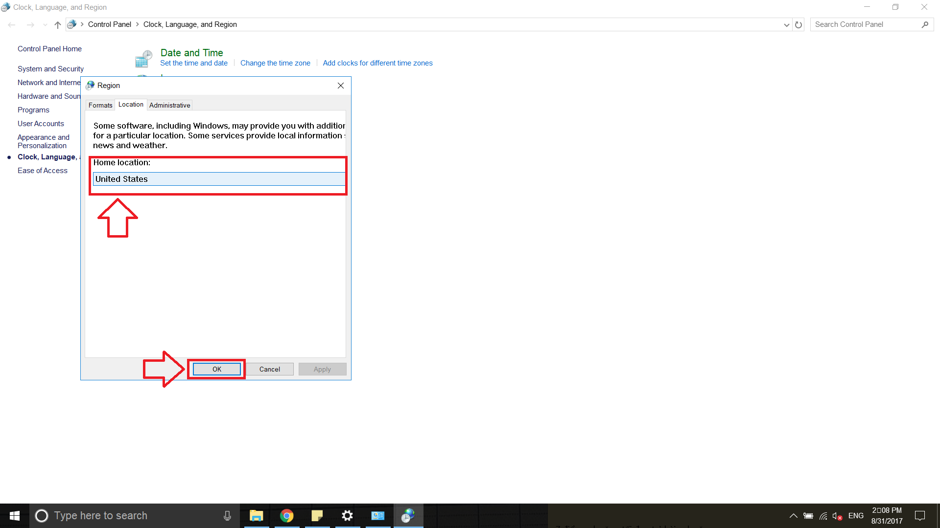The image size is (940, 528).
Task: Click the Date and Time calendar icon
Action: point(143,59)
